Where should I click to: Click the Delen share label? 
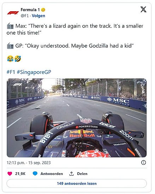click(82, 174)
